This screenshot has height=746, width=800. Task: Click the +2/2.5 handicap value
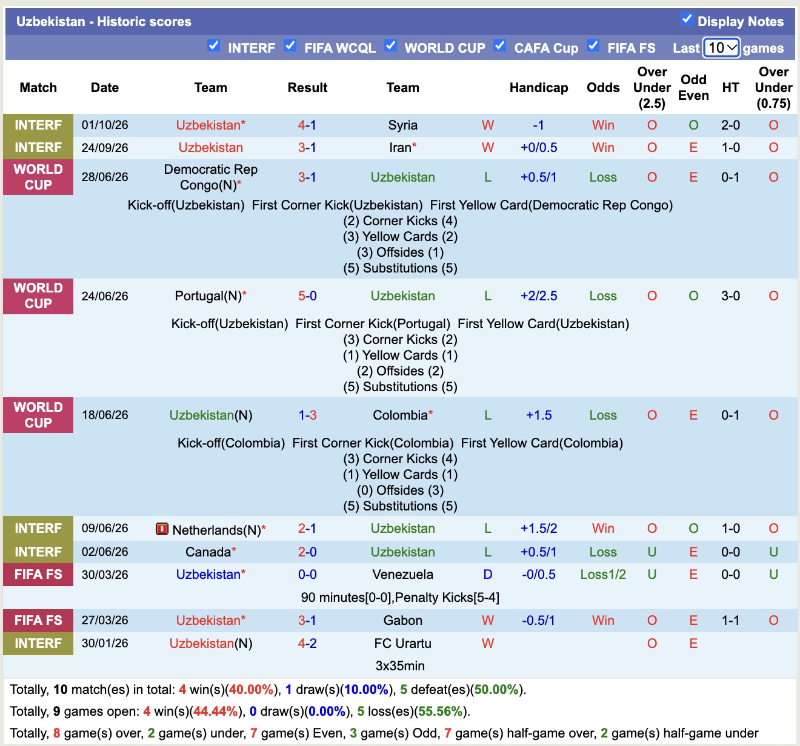(539, 296)
